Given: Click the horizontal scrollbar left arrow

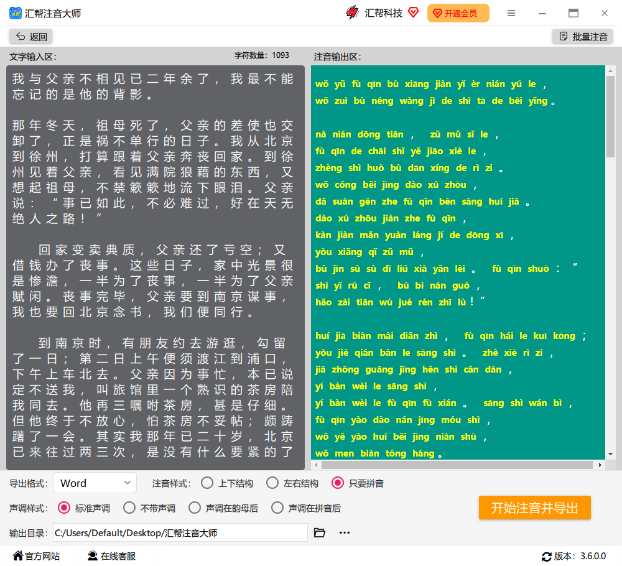Looking at the screenshot, I should pyautogui.click(x=316, y=465).
